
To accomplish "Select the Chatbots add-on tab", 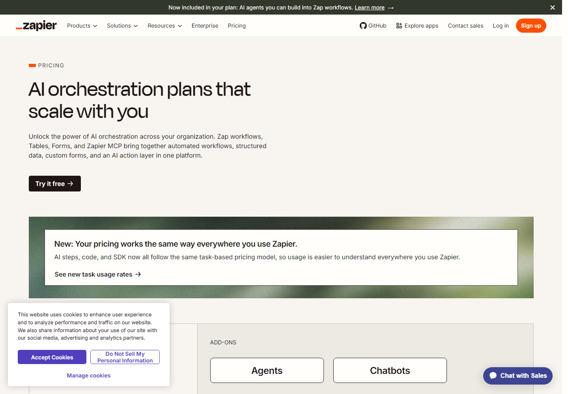I will (x=390, y=370).
